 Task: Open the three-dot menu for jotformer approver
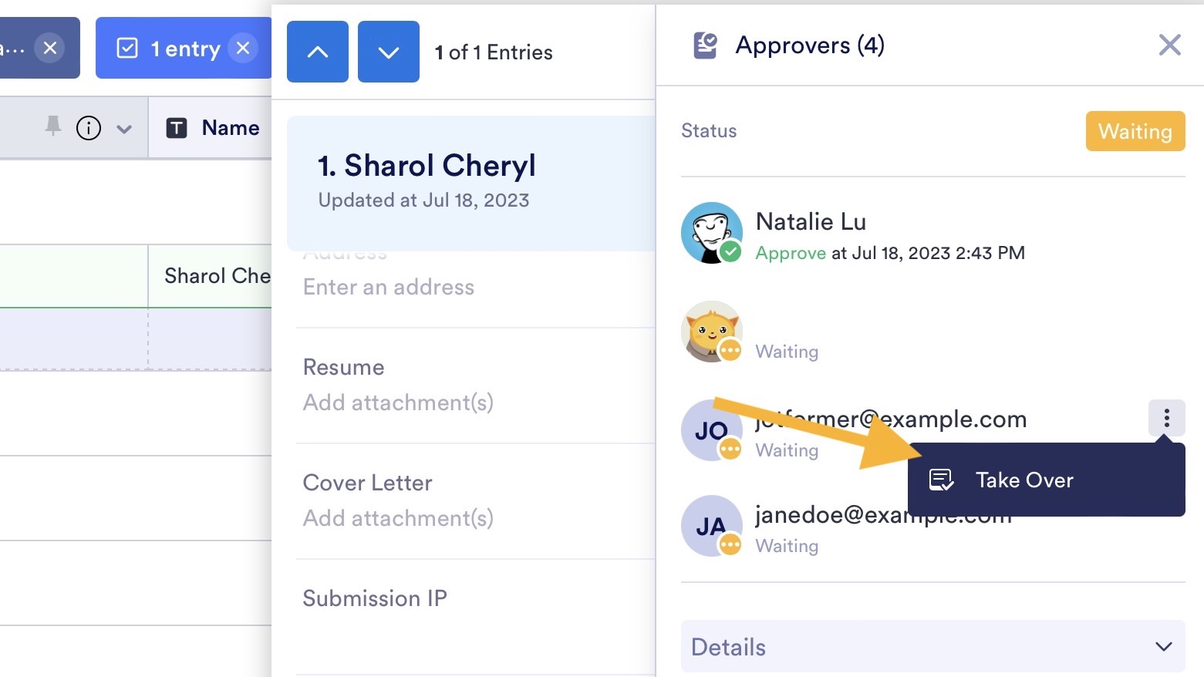point(1166,418)
